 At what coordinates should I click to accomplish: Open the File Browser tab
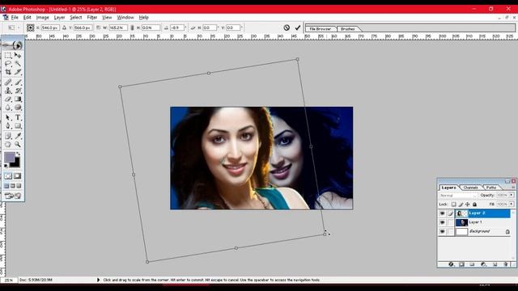321,29
